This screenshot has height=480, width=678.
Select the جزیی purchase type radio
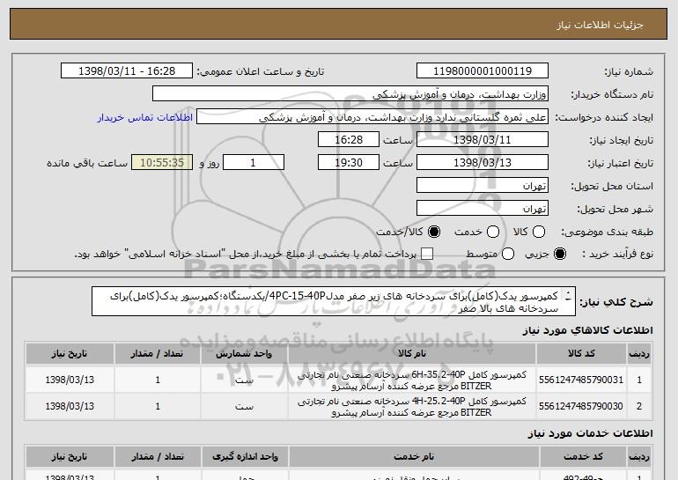559,254
